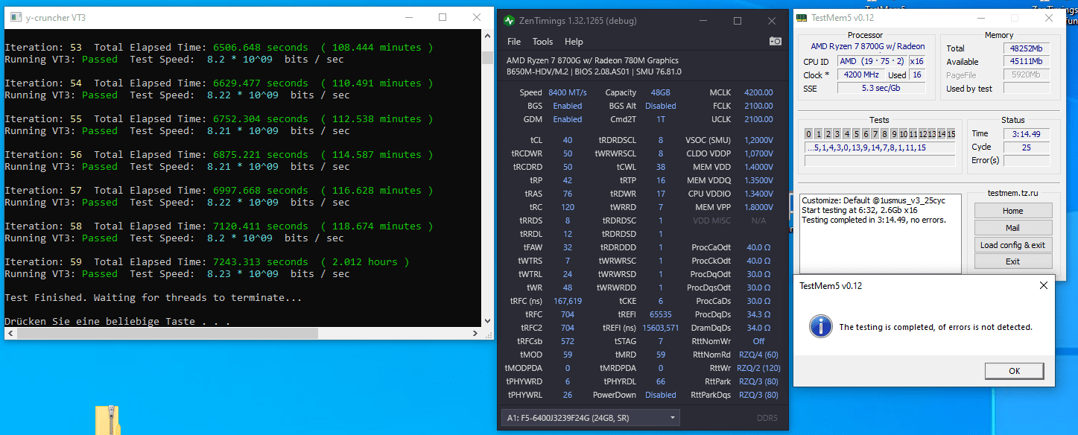Click the Cmd2T value 1T
Viewport: 1078px width, 435px height.
pos(661,119)
